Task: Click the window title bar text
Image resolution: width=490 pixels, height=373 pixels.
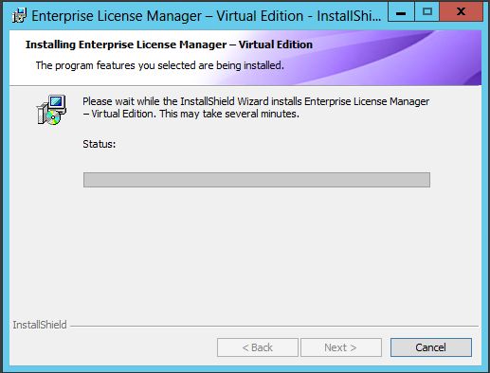Action: click(207, 16)
